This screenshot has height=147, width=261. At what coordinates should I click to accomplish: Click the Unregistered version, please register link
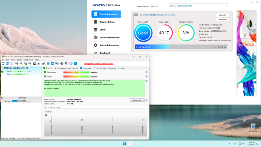pos(99,64)
